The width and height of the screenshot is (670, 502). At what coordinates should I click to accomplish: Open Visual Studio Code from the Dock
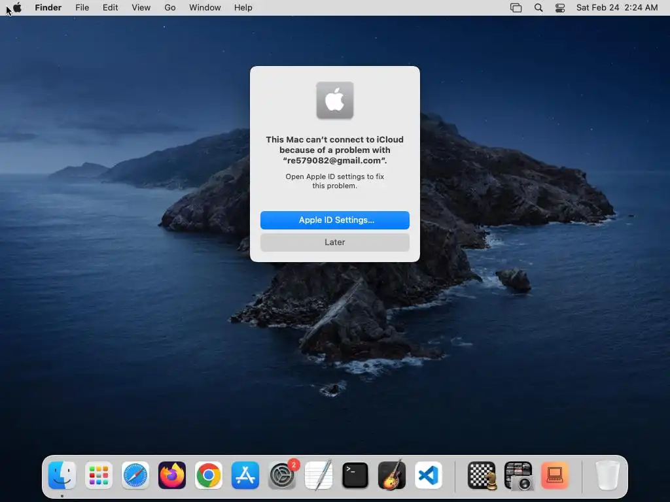[x=429, y=475]
